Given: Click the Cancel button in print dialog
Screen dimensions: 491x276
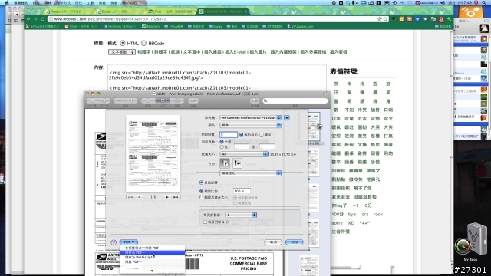Looking at the screenshot, I should point(273,242).
